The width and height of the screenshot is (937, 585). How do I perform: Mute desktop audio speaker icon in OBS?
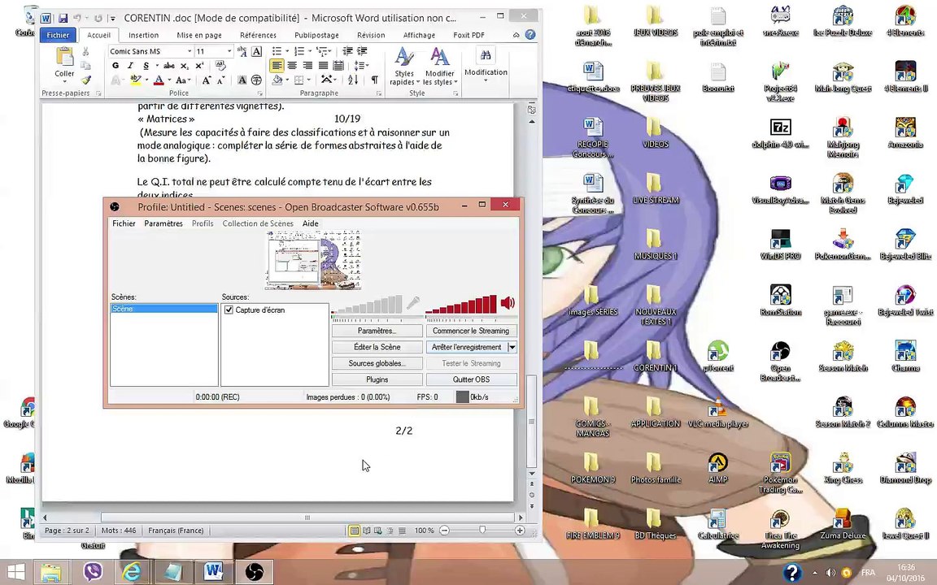508,302
